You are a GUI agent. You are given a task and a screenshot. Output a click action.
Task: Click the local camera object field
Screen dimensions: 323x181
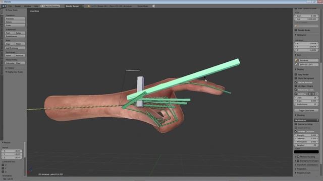[x=306, y=26]
